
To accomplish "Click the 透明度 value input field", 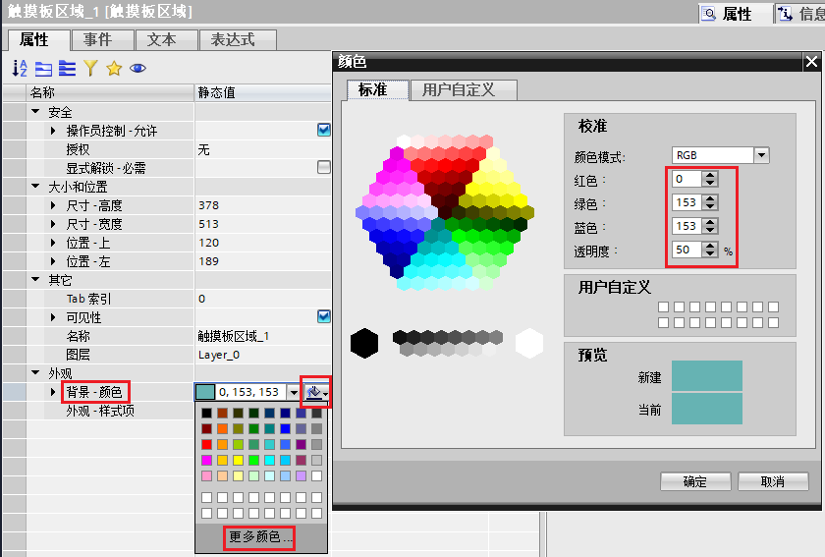I will coord(687,251).
